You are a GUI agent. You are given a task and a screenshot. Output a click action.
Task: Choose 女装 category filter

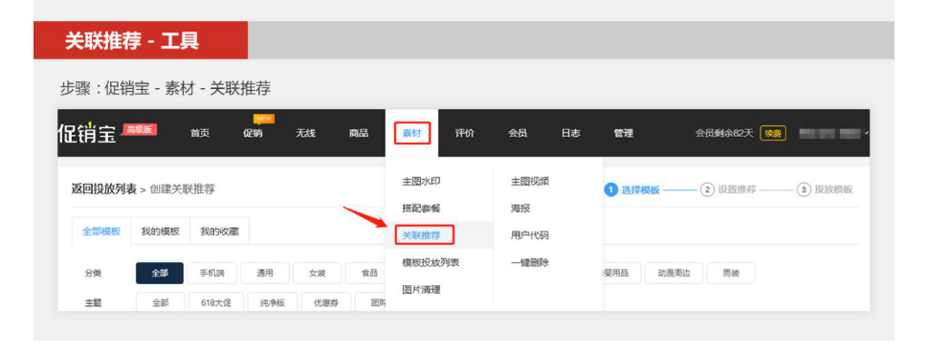point(318,274)
